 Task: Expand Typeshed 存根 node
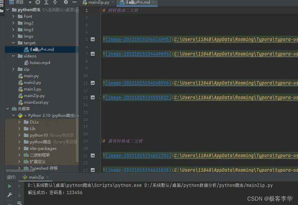coord(19,168)
